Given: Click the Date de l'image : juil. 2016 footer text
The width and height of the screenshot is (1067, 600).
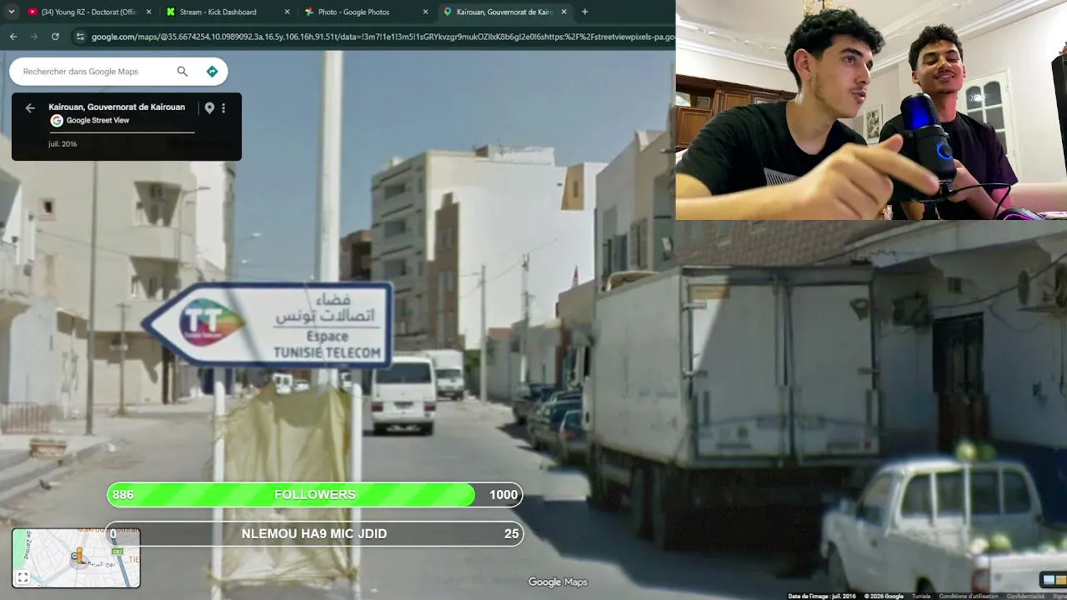Looking at the screenshot, I should tap(822, 596).
